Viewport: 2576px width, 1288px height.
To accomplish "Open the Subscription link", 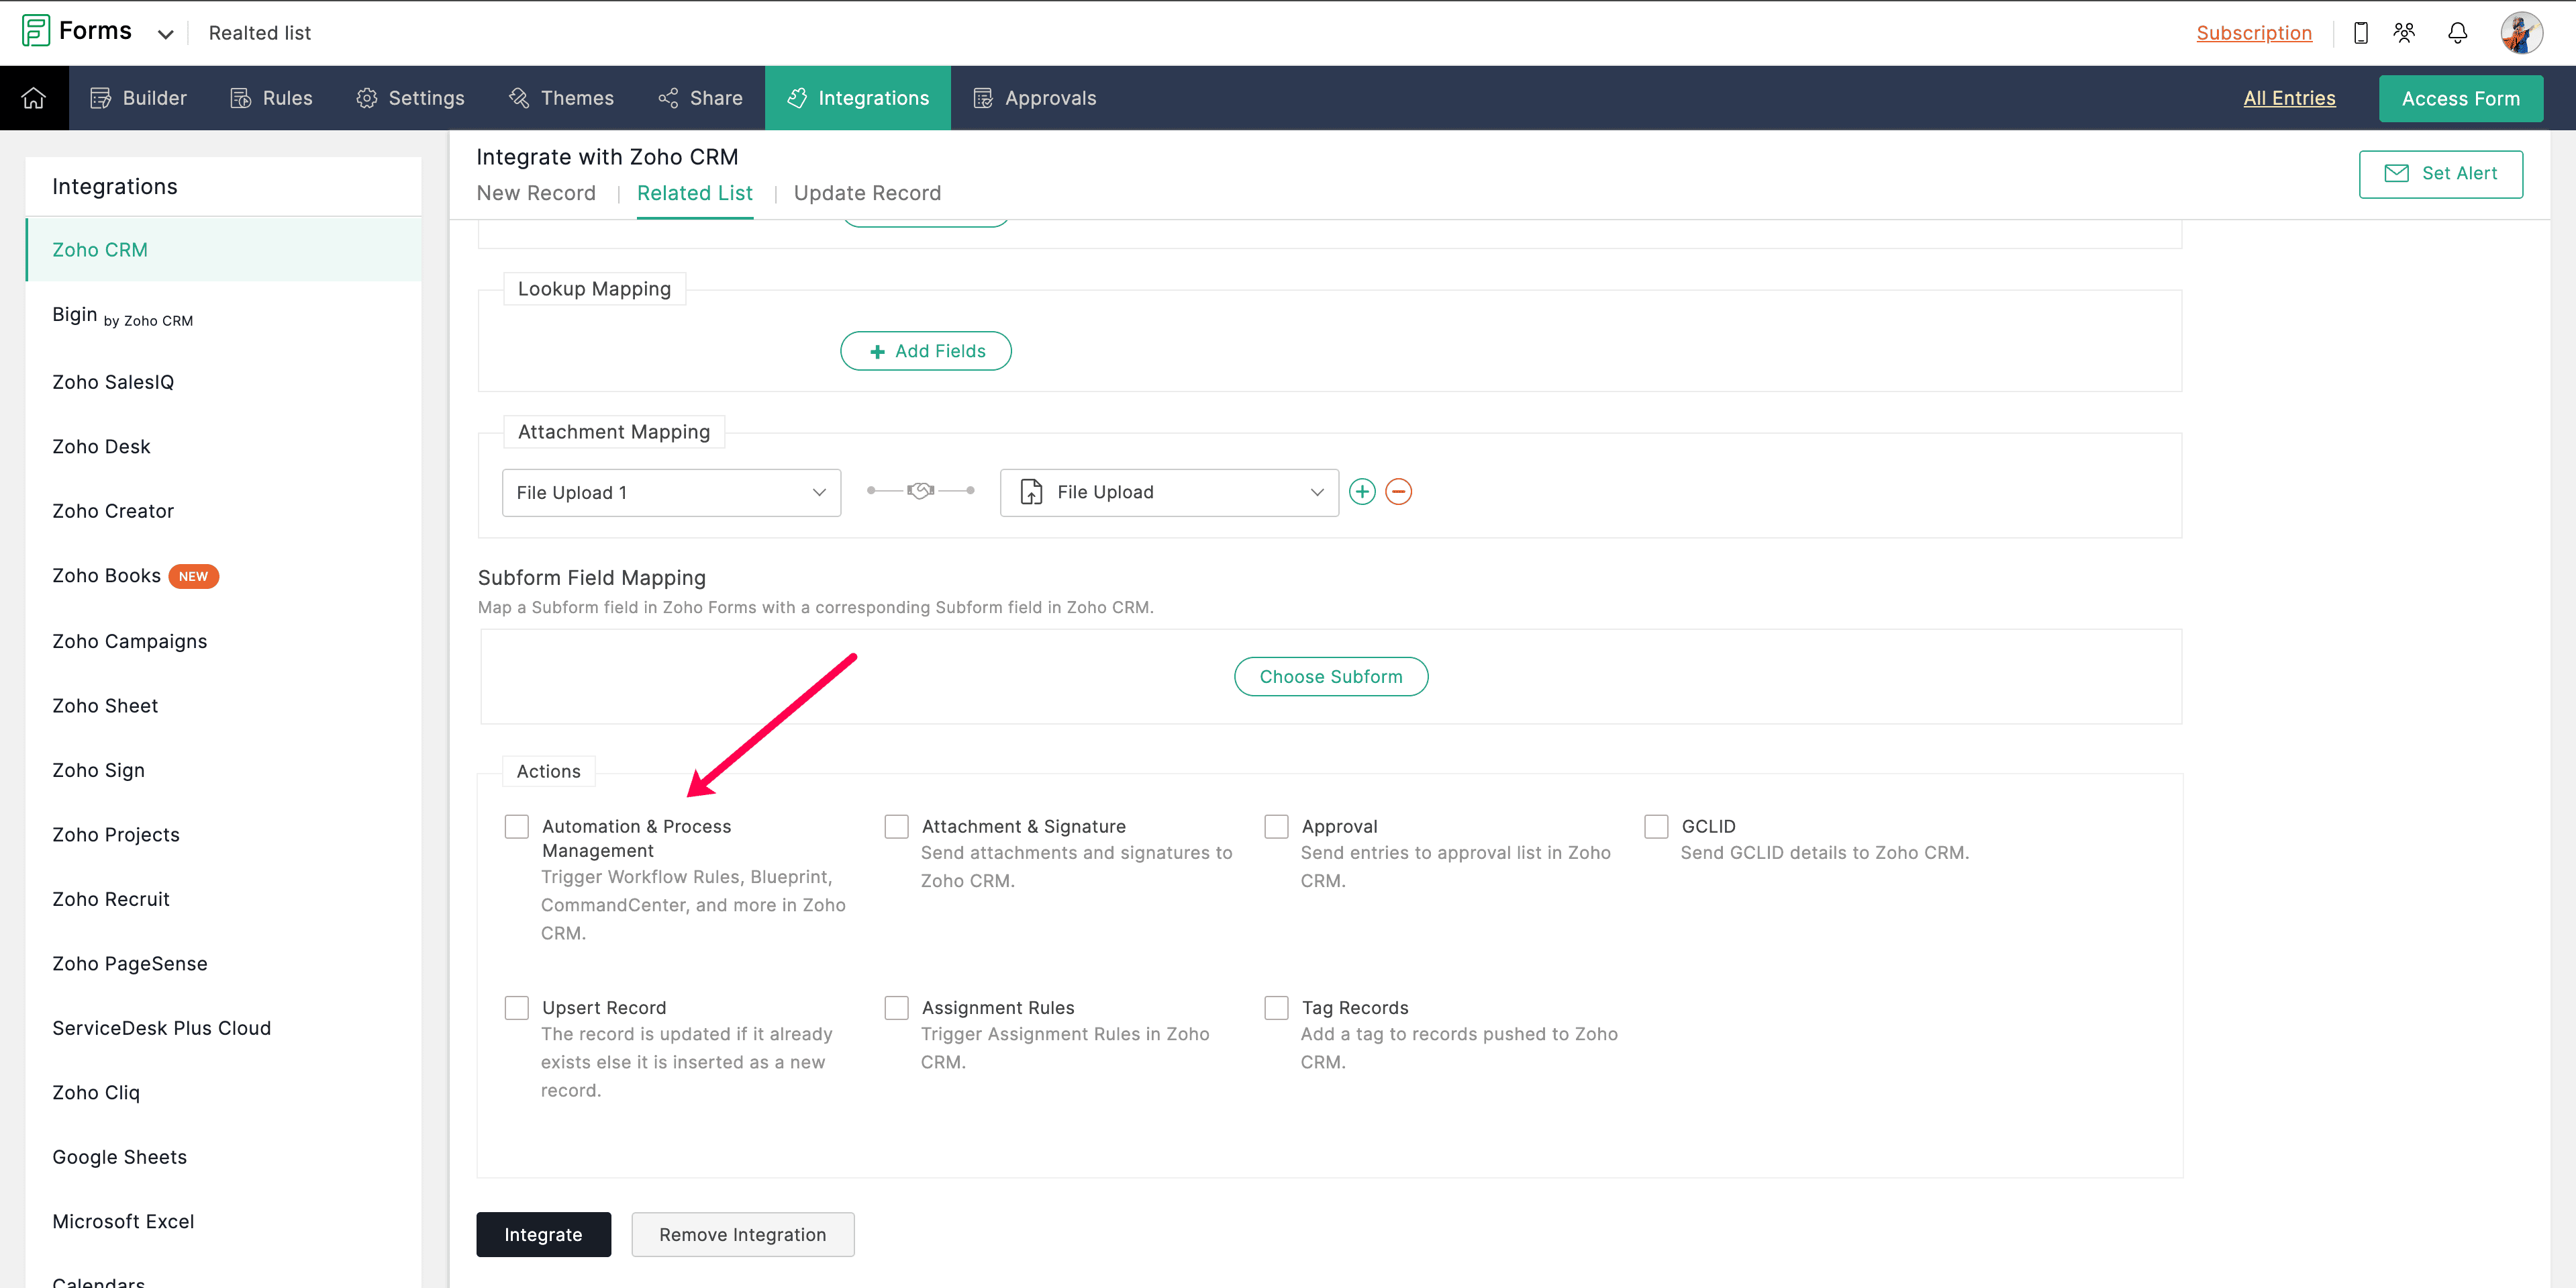I will [2254, 33].
